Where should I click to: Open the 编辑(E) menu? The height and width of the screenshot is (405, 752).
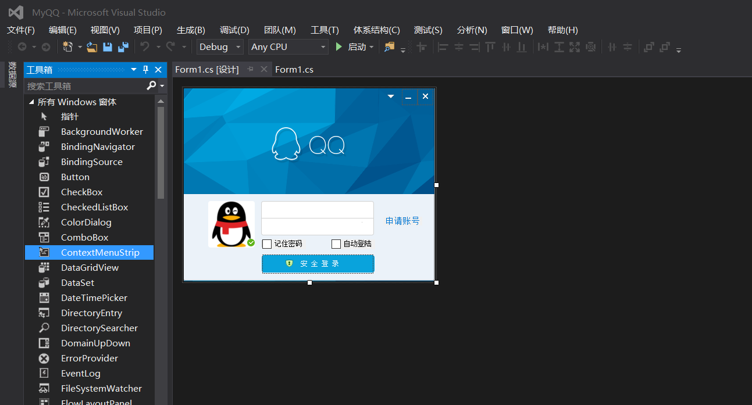click(63, 30)
